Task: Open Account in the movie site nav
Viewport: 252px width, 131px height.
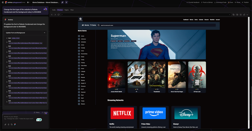Action: (x=218, y=20)
